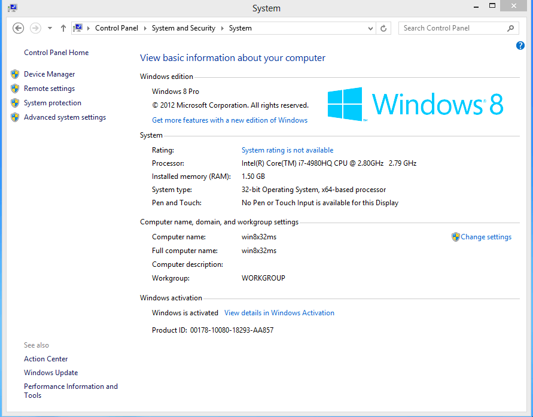Close the System window
Viewport: 533px width, 417px height.
coord(514,6)
